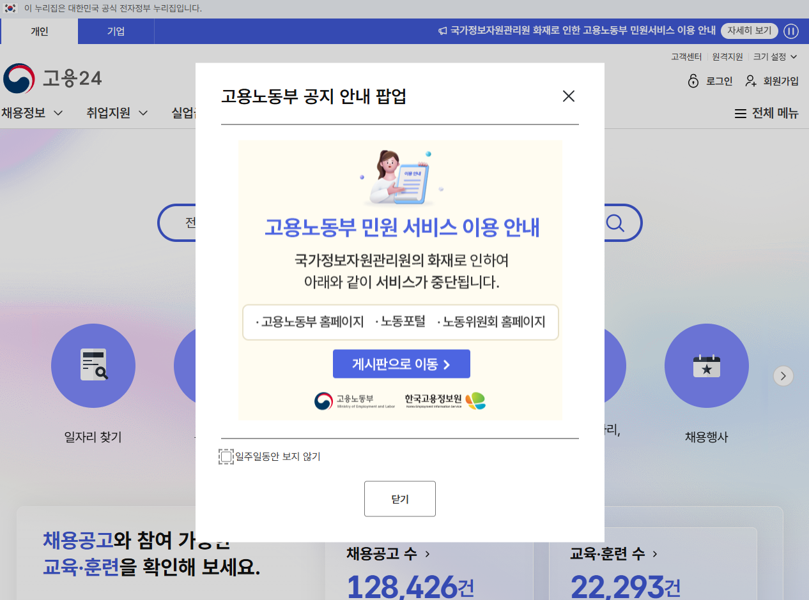809x600 pixels.
Task: Click the '게시판으로 이동' button
Action: [x=401, y=364]
